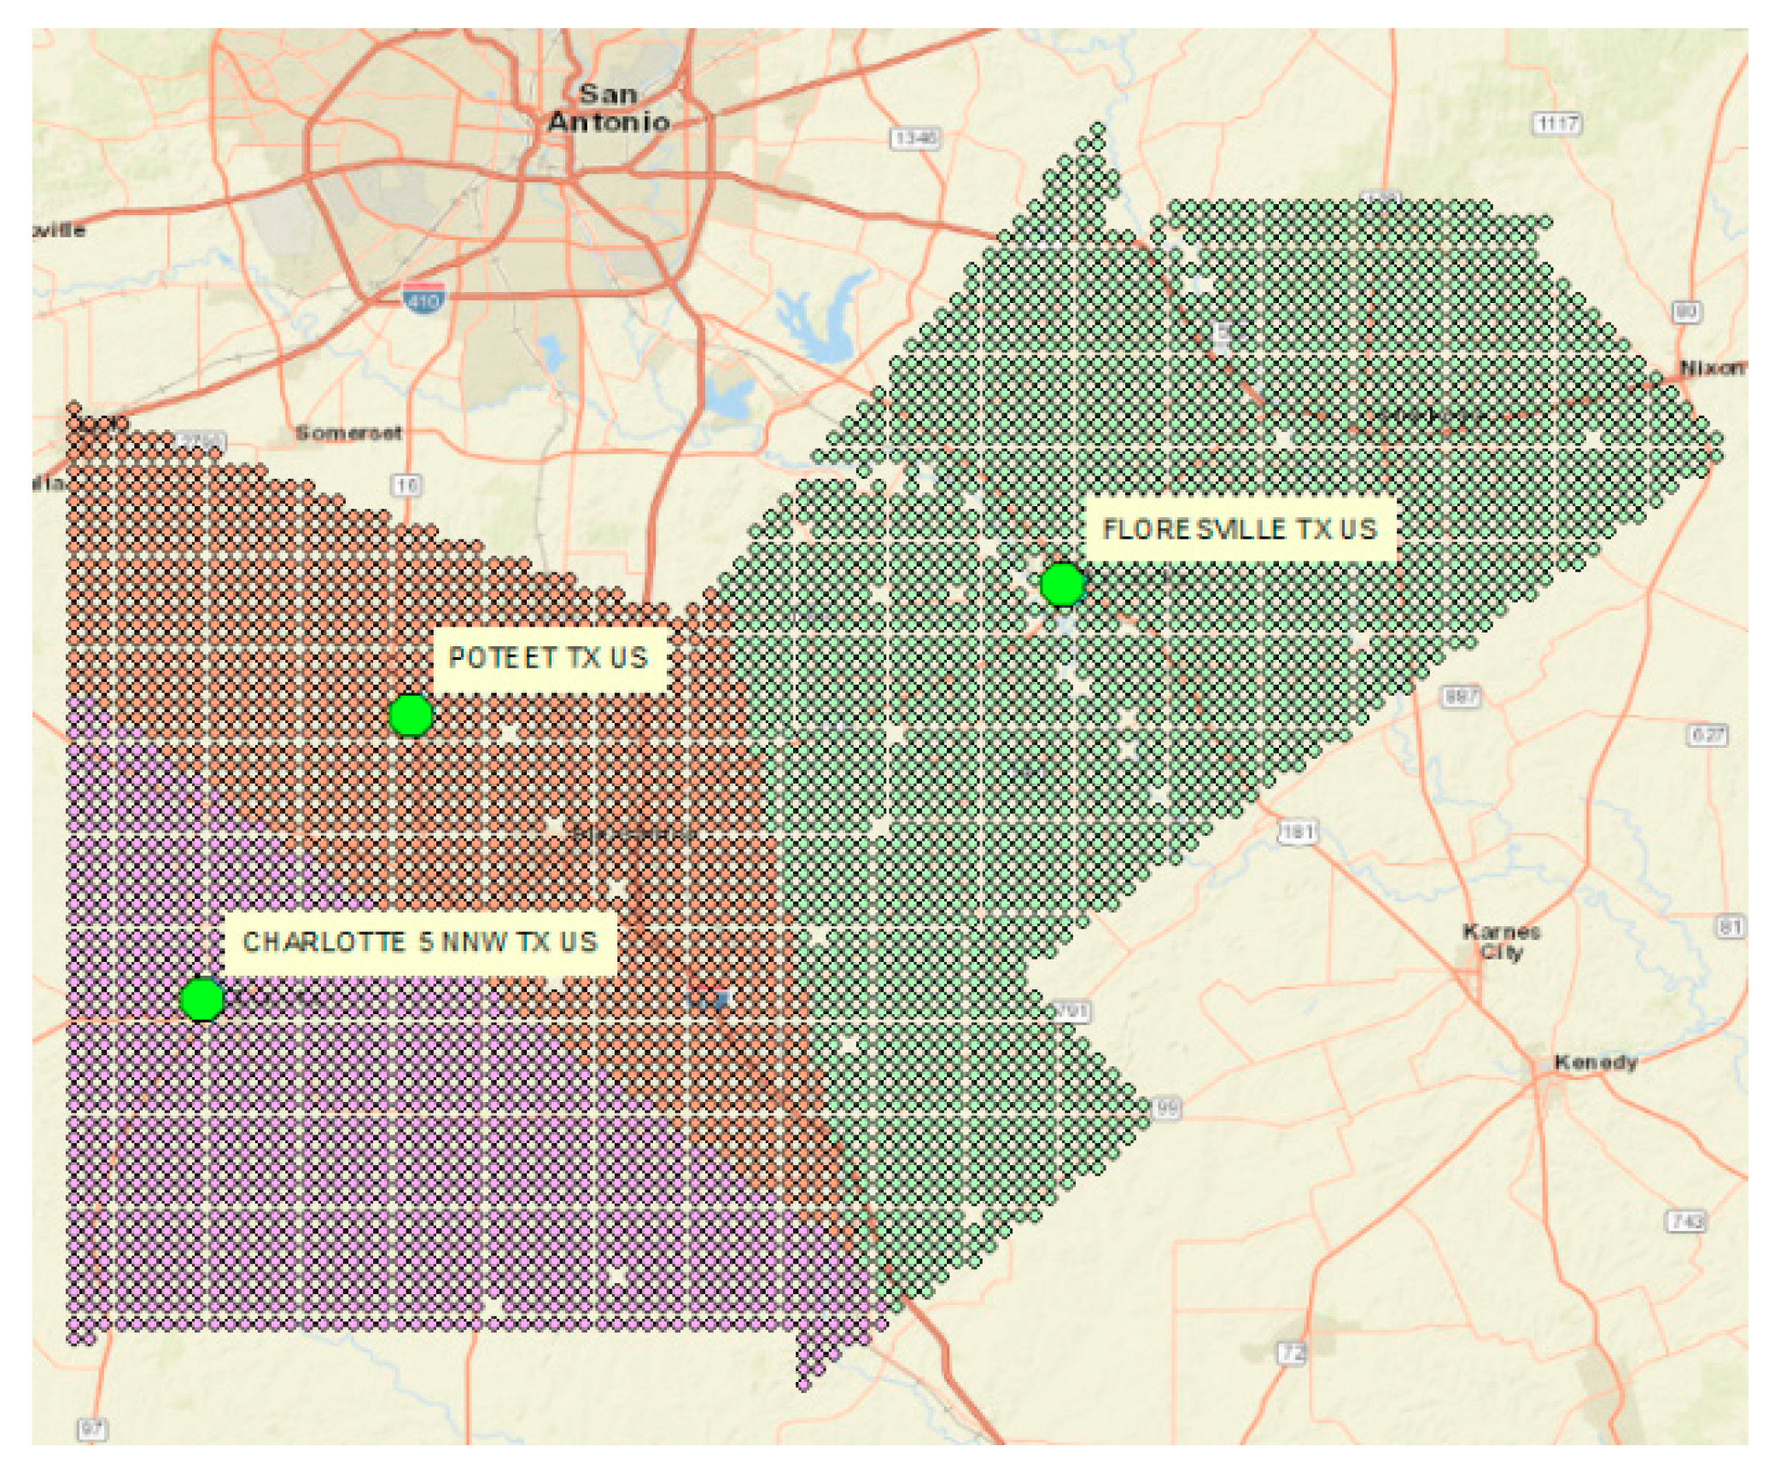Image resolution: width=1792 pixels, height=1481 pixels.
Task: Select the POTEET TX US label
Action: (x=548, y=658)
